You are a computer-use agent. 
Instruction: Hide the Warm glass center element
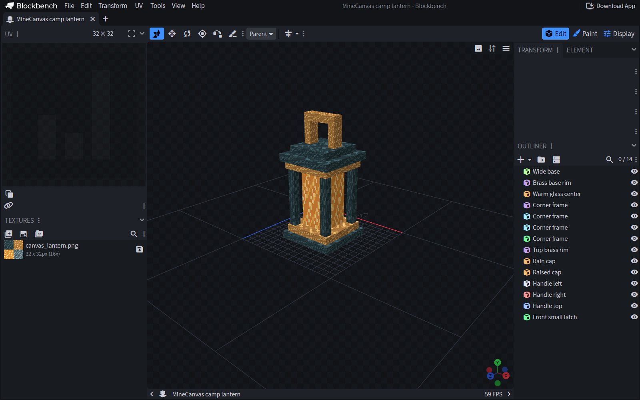[634, 194]
